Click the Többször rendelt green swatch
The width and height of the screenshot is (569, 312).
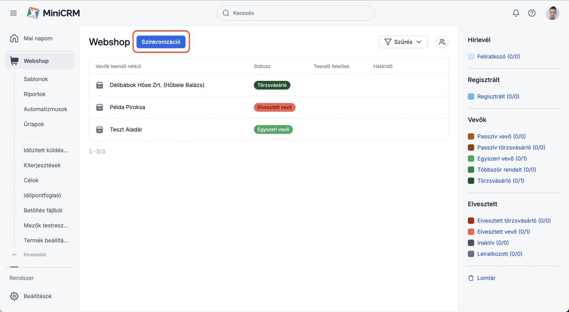point(471,170)
